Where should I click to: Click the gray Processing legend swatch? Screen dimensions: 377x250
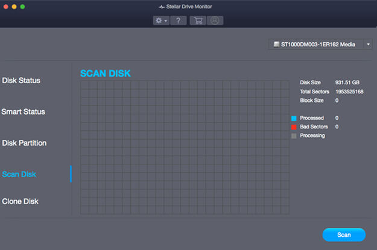[294, 136]
